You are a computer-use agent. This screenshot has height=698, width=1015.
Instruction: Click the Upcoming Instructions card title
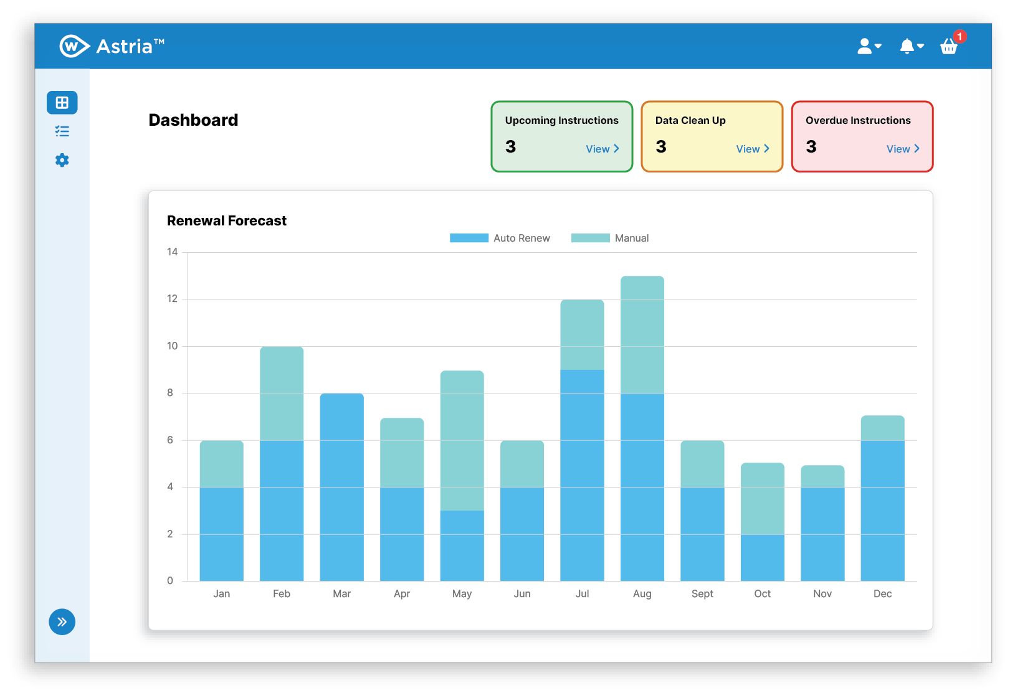(x=562, y=120)
